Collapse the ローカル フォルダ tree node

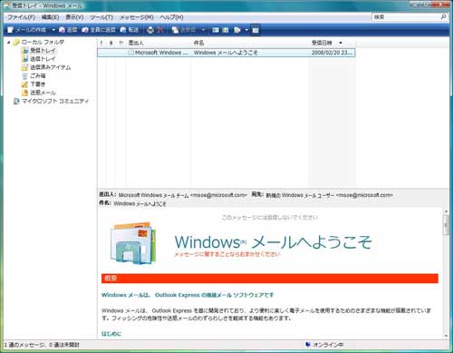9,42
